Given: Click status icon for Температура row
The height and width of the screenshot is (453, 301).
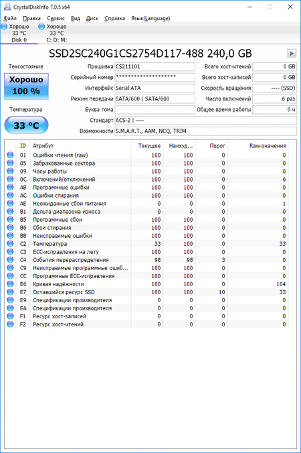Looking at the screenshot, I should tap(11, 244).
